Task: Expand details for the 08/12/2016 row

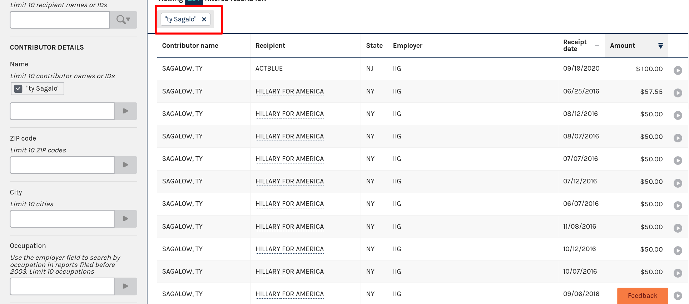Action: coord(678,115)
